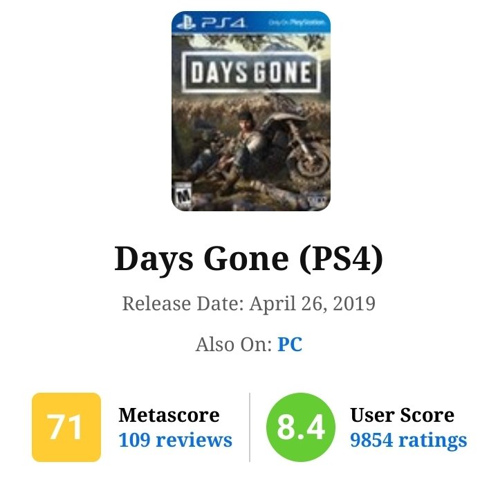The width and height of the screenshot is (498, 480).
Task: Click the Also On label
Action: (x=234, y=344)
